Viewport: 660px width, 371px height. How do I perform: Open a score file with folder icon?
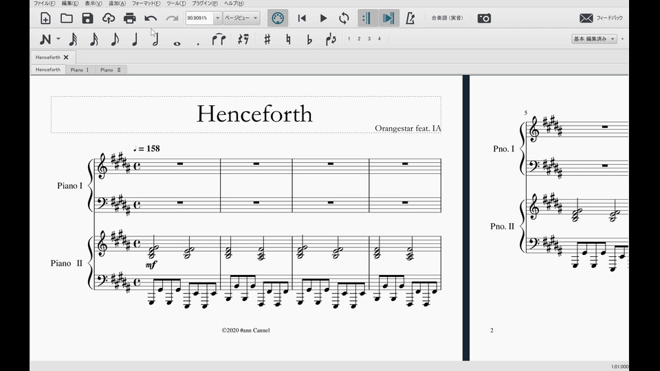[x=67, y=18]
